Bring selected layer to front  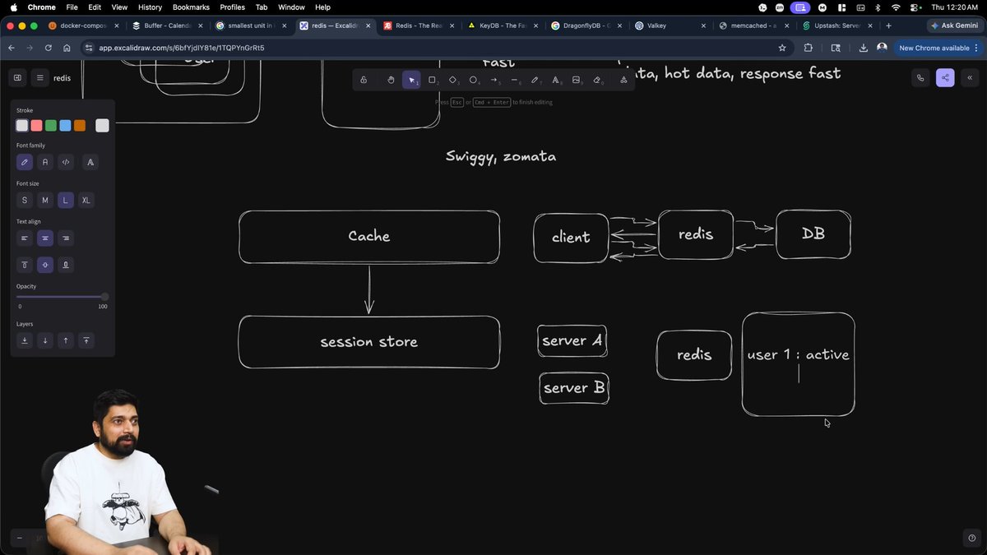coord(86,340)
